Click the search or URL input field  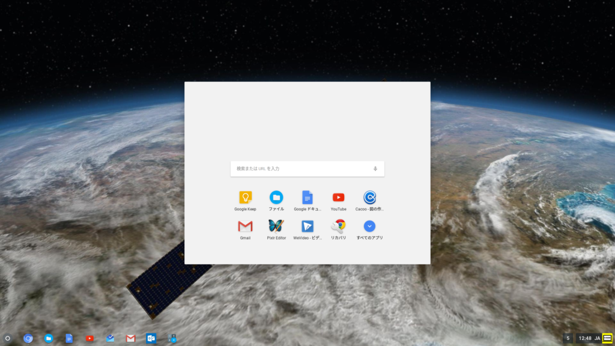300,169
